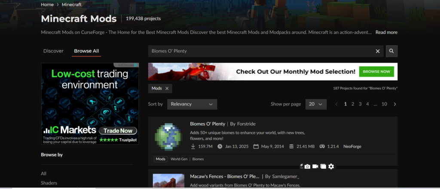This screenshot has width=440, height=189.
Task: Jump to page 10 of results
Action: coord(384,104)
